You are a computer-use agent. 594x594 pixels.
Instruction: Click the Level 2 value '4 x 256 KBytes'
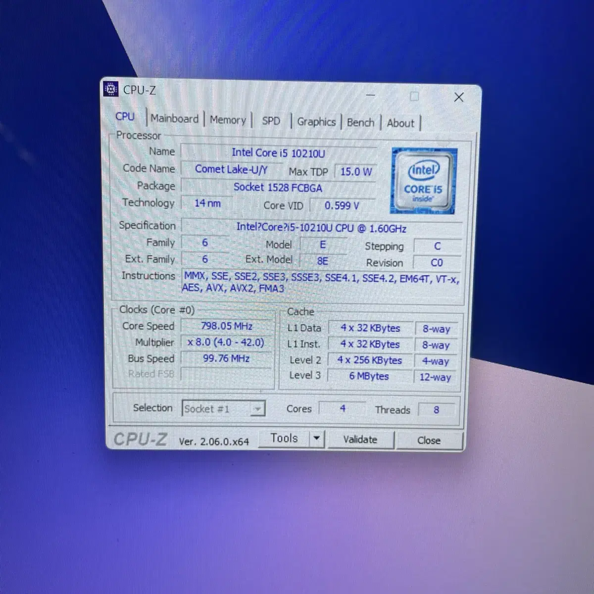coord(370,360)
